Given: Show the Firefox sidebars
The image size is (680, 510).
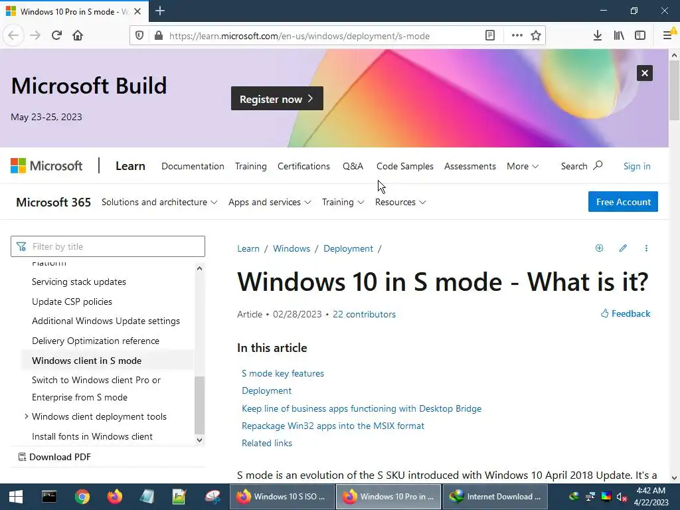Looking at the screenshot, I should point(640,36).
